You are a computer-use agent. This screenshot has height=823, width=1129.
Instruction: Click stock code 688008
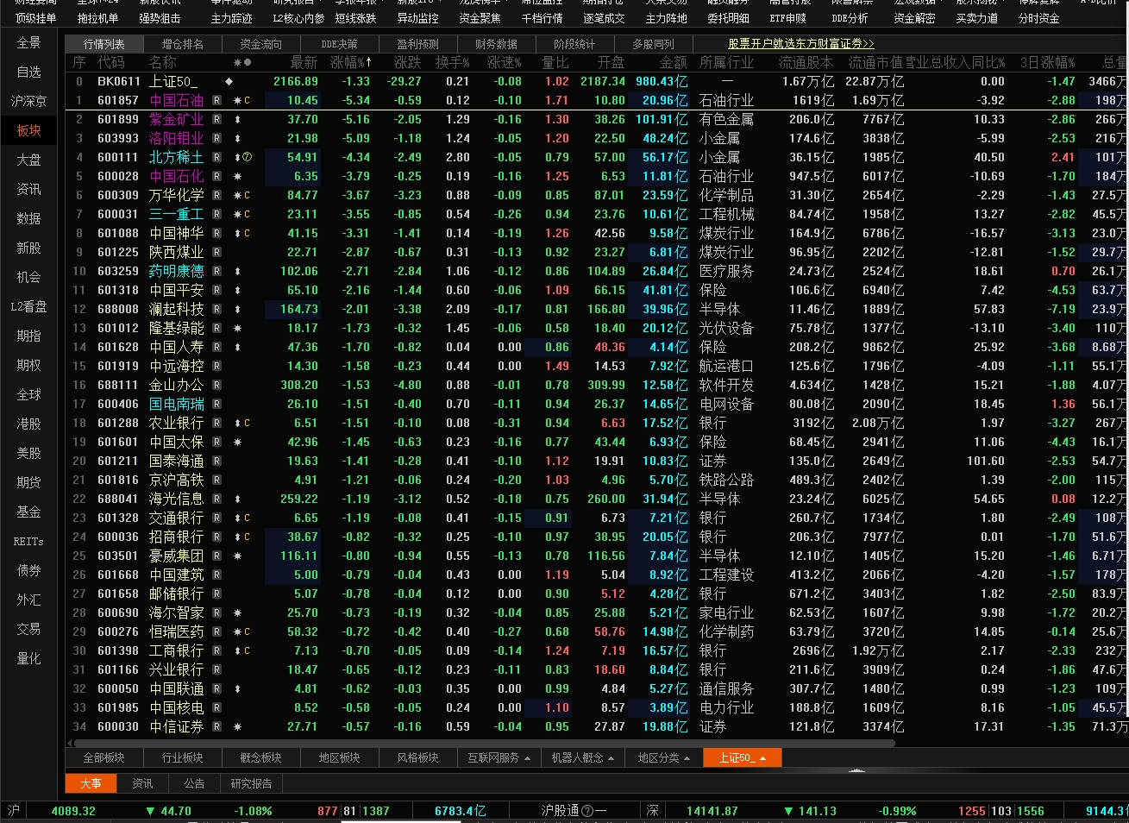tap(118, 309)
